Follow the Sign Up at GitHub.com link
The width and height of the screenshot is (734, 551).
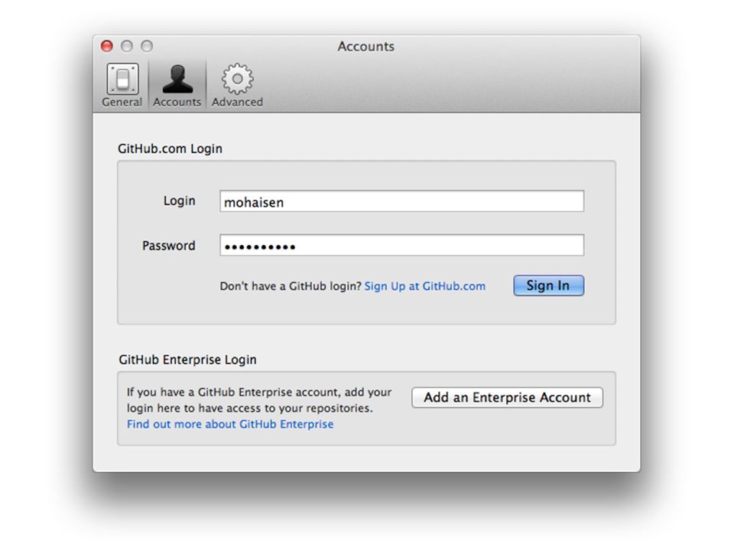tap(424, 286)
